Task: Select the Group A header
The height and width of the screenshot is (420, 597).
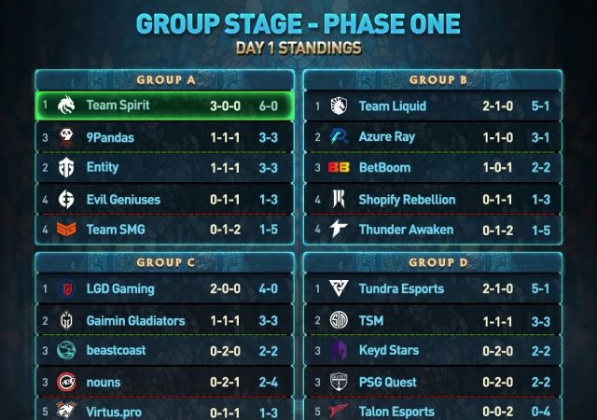Action: (165, 80)
